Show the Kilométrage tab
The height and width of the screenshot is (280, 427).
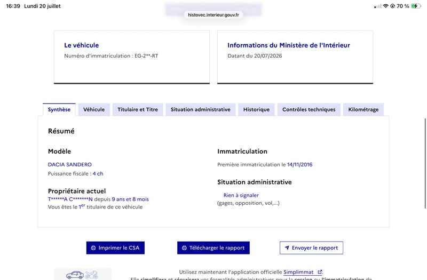click(363, 110)
